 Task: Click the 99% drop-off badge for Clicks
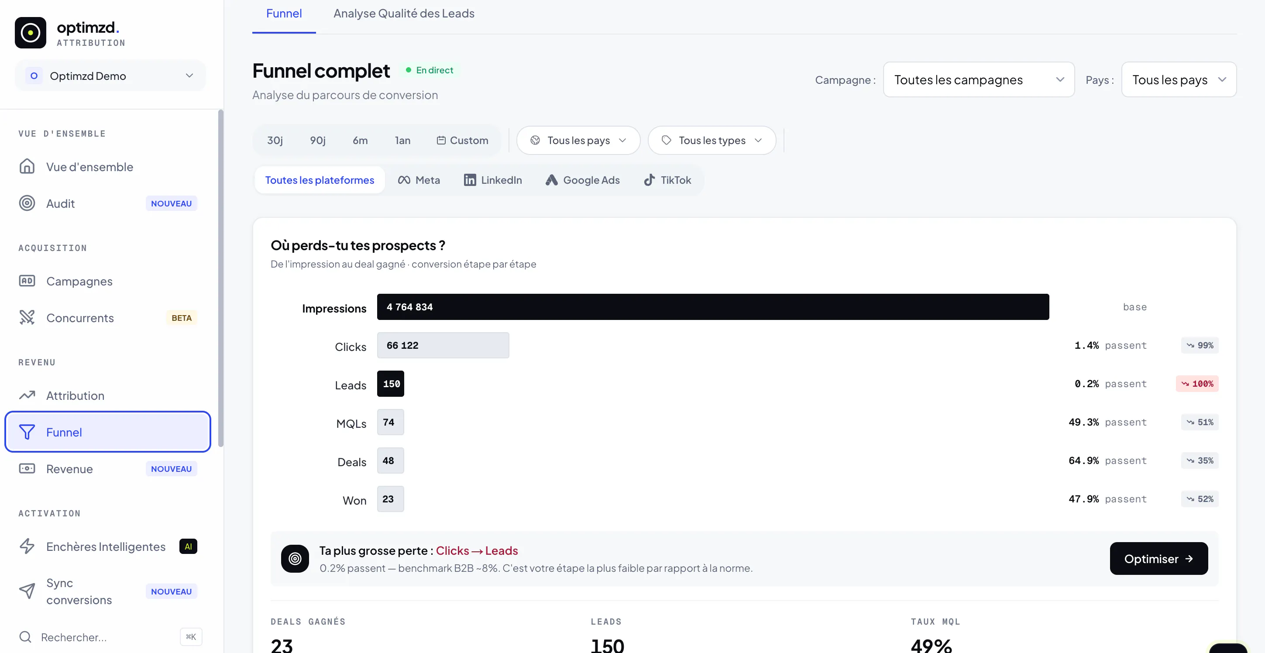pyautogui.click(x=1200, y=345)
